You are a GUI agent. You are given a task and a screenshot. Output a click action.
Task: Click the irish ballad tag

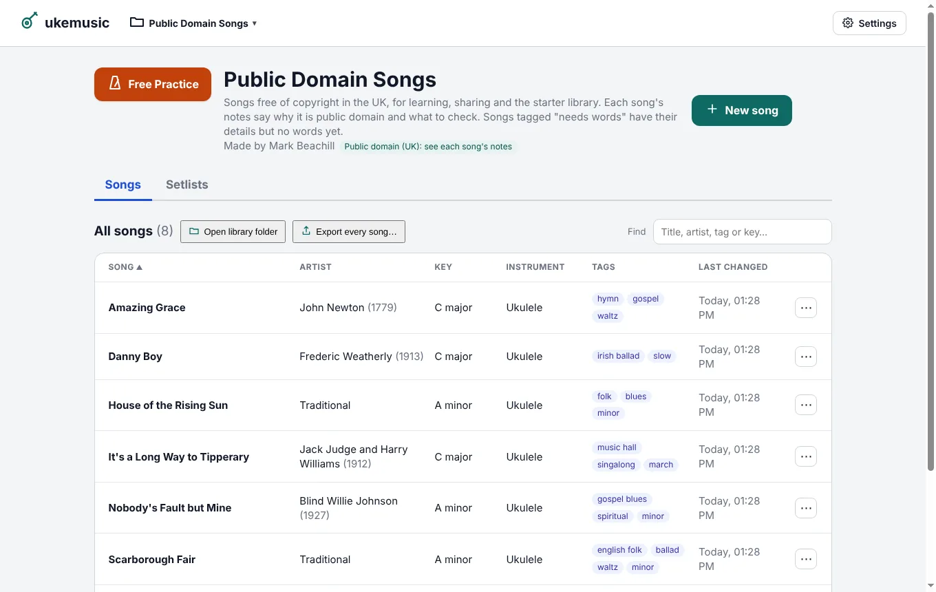618,356
